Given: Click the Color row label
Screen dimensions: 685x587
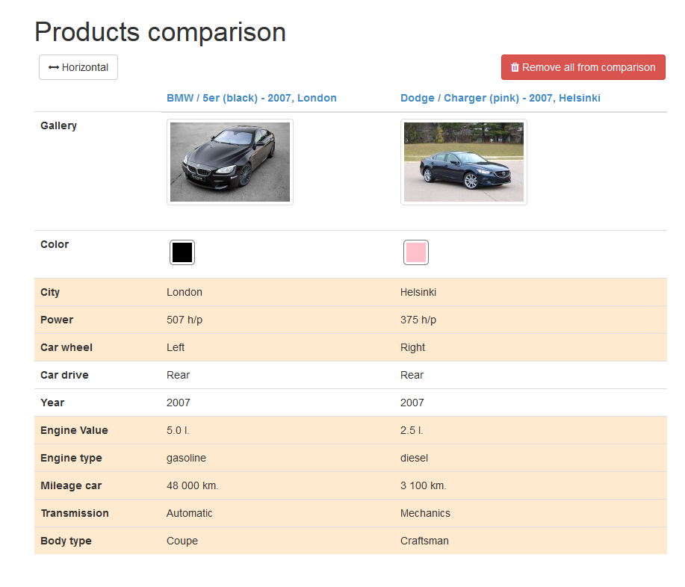Looking at the screenshot, I should point(55,244).
